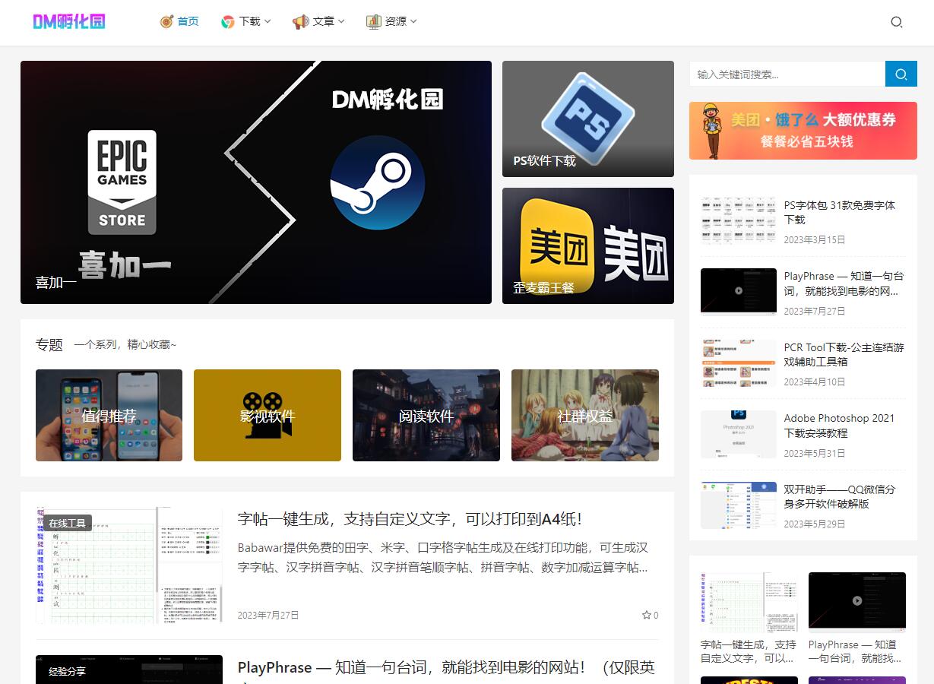Click the 字帖 article thumbnail in main list

pyautogui.click(x=129, y=565)
